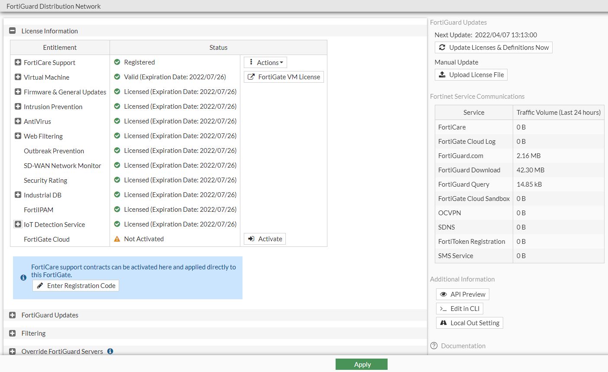Viewport: 608px width, 372px height.
Task: Open the Actions dropdown for FortiCare Support
Action: [265, 62]
